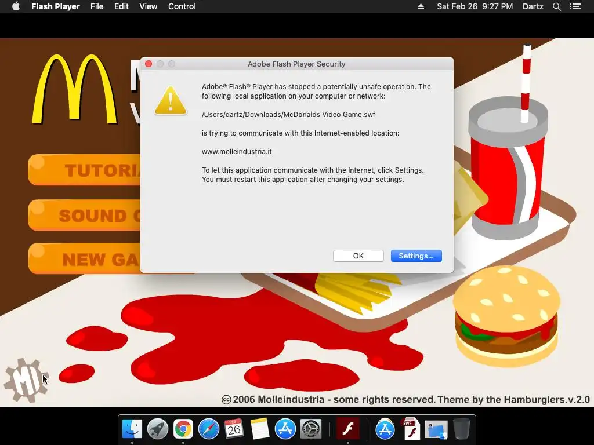
Task: Click the 2006 Molleindustria copyright text
Action: point(405,400)
